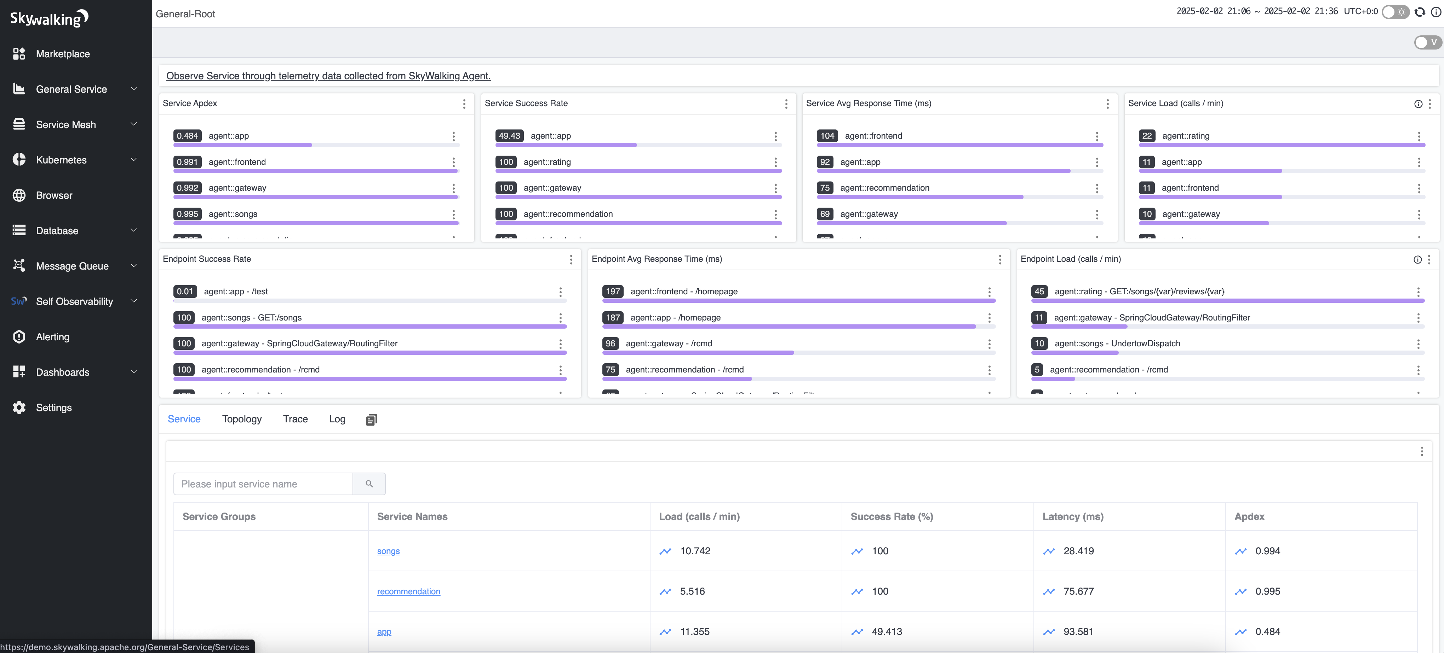Expand the Database menu chevron
Image resolution: width=1444 pixels, height=653 pixels.
coord(133,230)
